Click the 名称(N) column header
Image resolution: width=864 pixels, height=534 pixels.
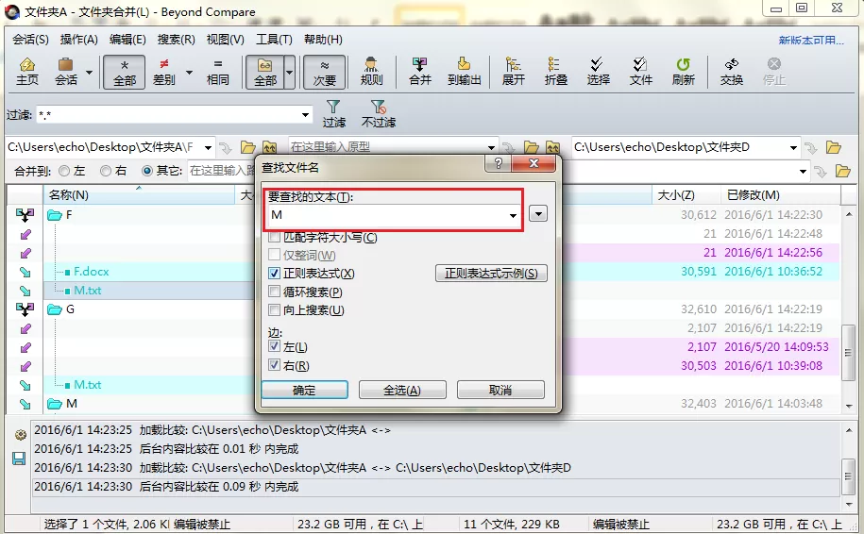(139, 195)
